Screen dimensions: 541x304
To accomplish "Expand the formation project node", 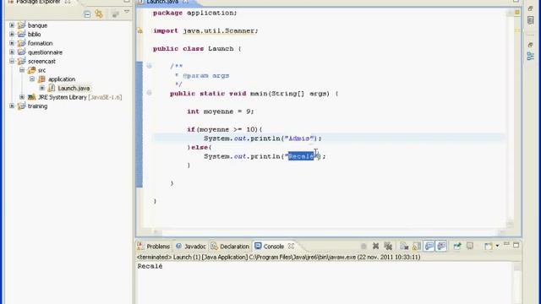I will (x=12, y=43).
